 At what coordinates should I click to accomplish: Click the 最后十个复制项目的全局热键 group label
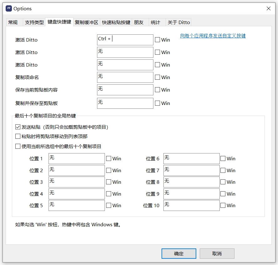pos(45,116)
